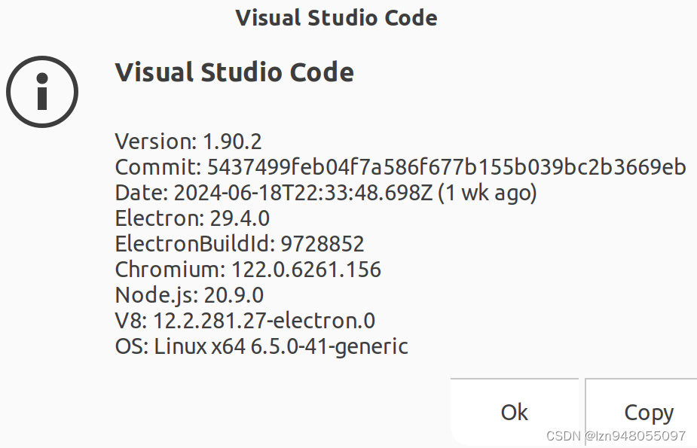Click the Chromium version line
Image resolution: width=697 pixels, height=448 pixels.
pos(247,269)
